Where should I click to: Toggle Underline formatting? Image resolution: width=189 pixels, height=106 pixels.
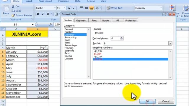coord(48,14)
